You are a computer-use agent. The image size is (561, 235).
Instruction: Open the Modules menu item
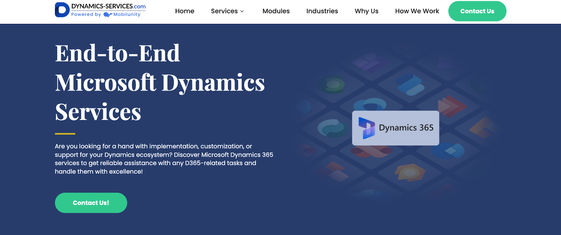(x=276, y=11)
